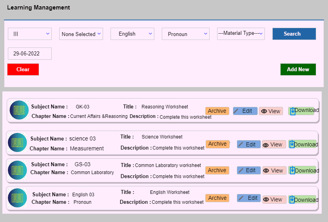
Task: Click the book icon for GS-03 row
Action: 17,170
